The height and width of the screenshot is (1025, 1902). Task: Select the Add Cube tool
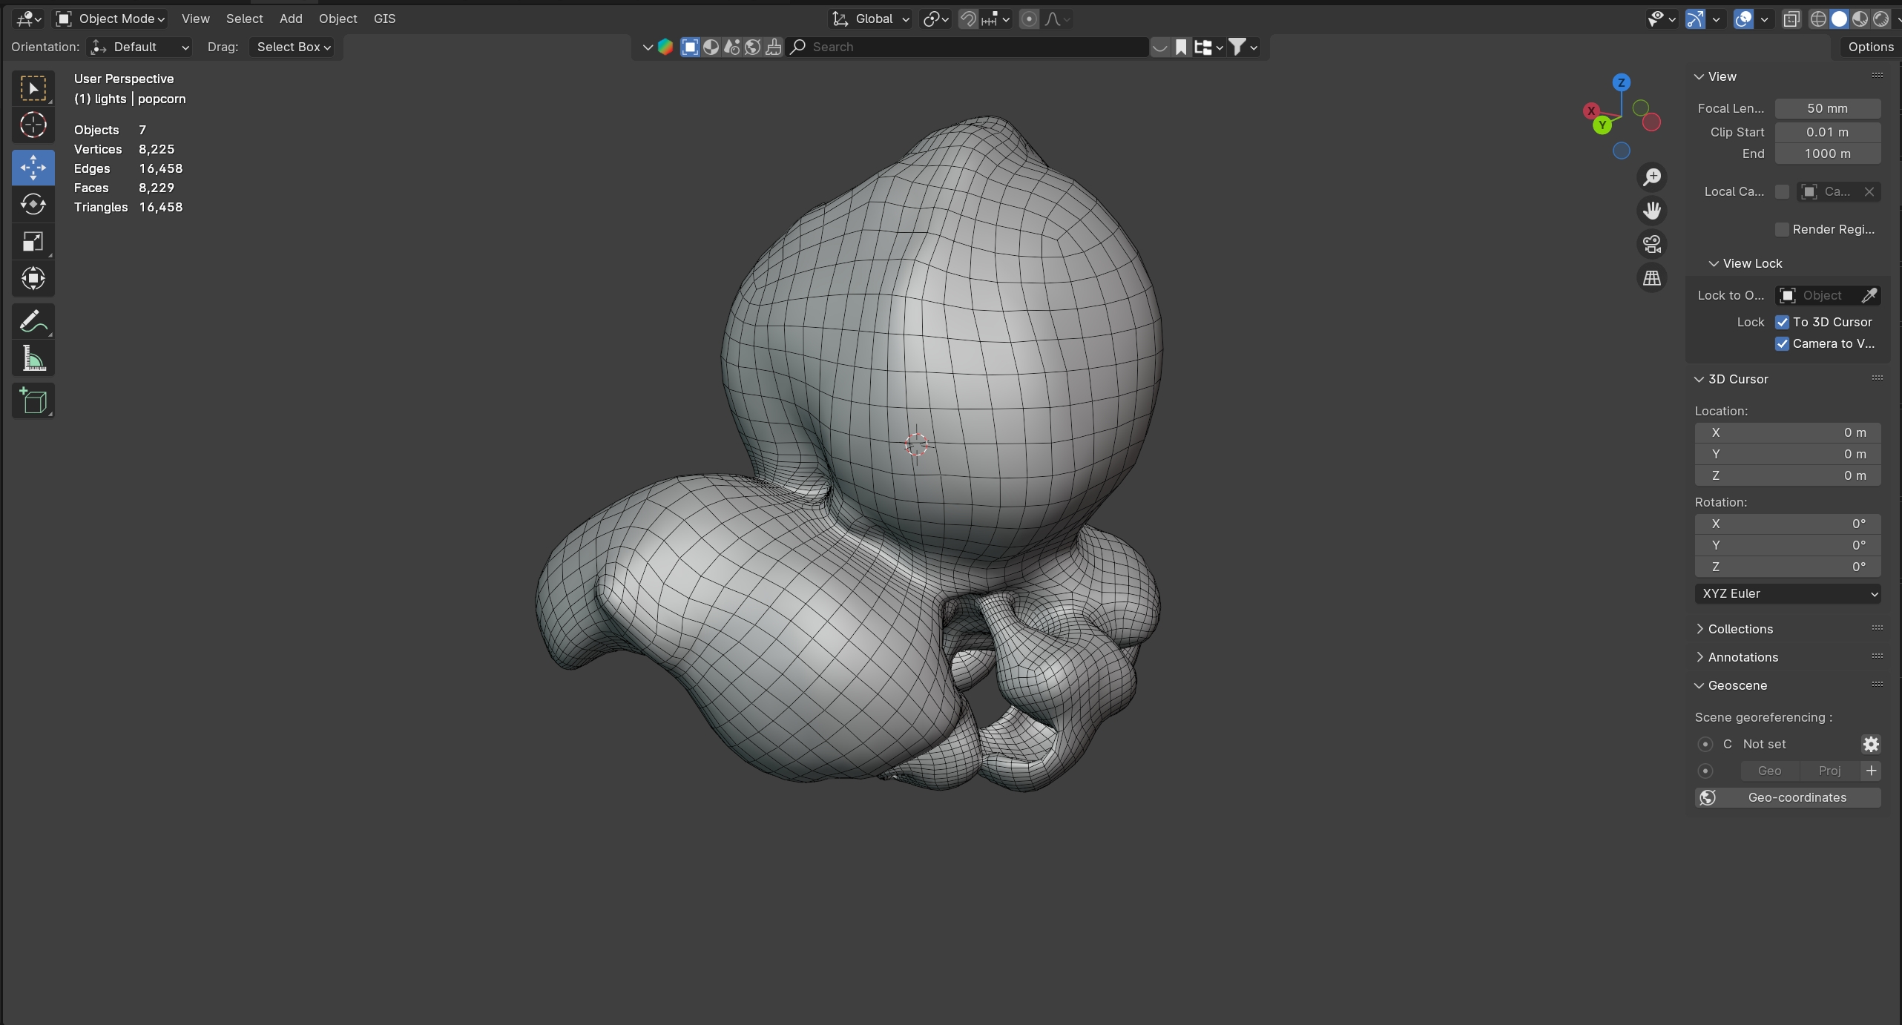(33, 401)
